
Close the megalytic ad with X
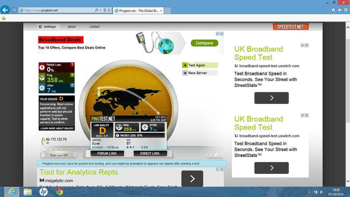click(x=222, y=170)
